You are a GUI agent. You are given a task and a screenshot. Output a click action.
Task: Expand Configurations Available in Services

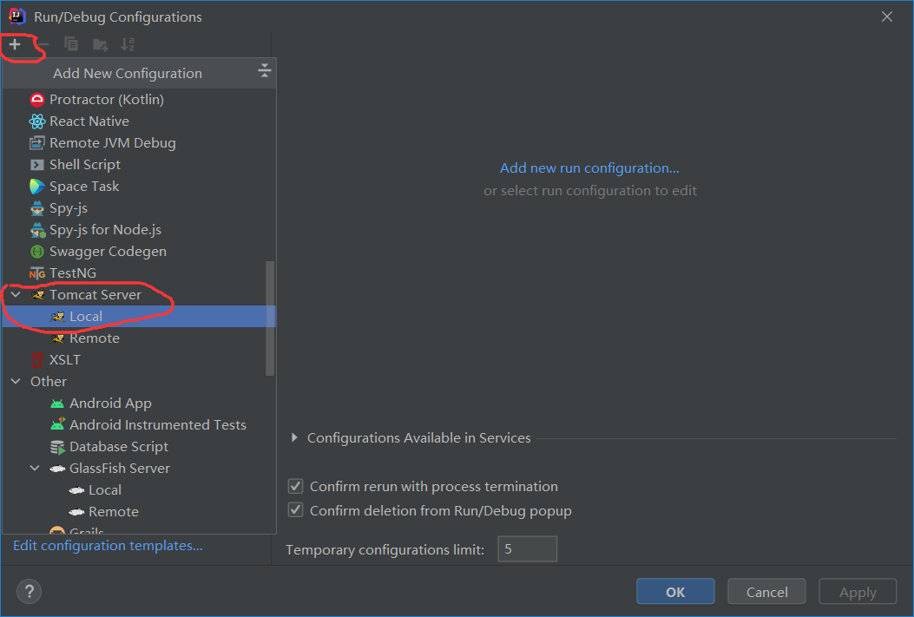(294, 437)
